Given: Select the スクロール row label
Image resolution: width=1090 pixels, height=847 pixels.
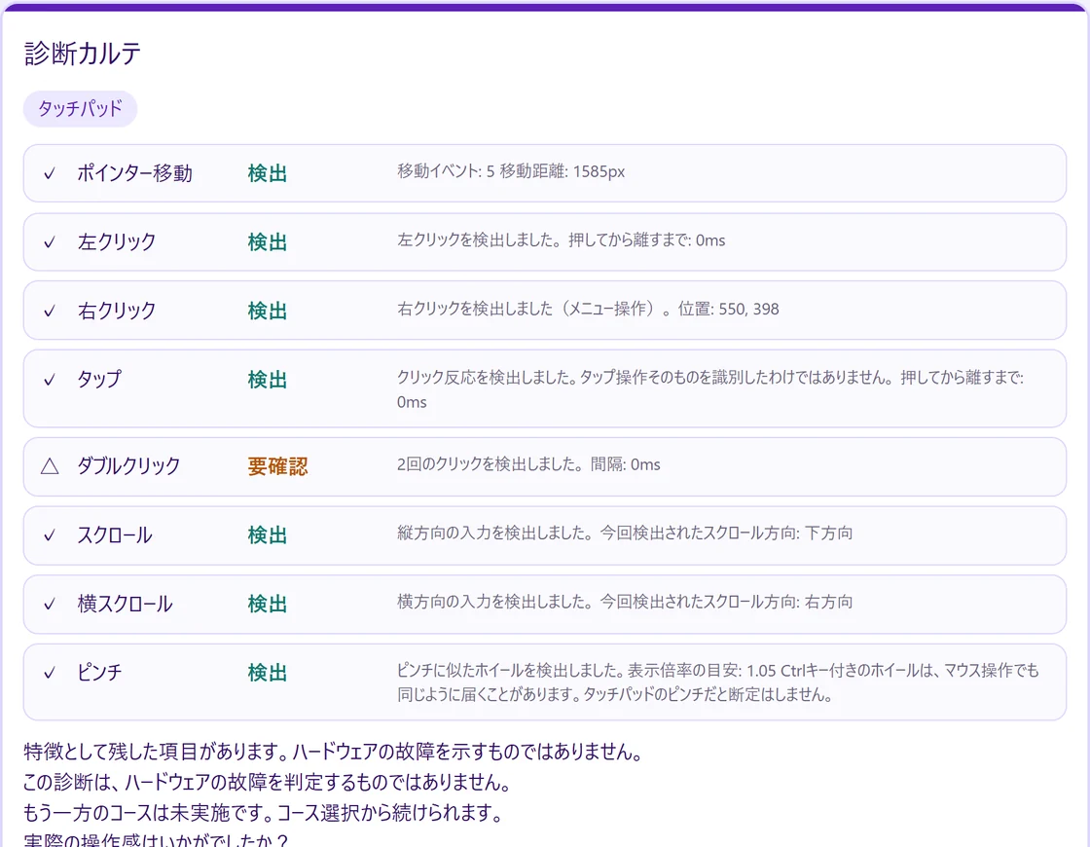Looking at the screenshot, I should tap(115, 535).
